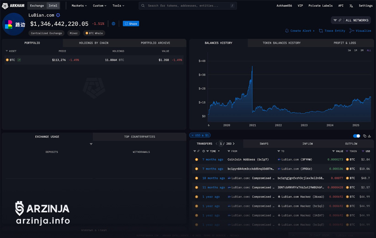376x238 pixels.
Task: Open the To column filter
Action: [279, 151]
